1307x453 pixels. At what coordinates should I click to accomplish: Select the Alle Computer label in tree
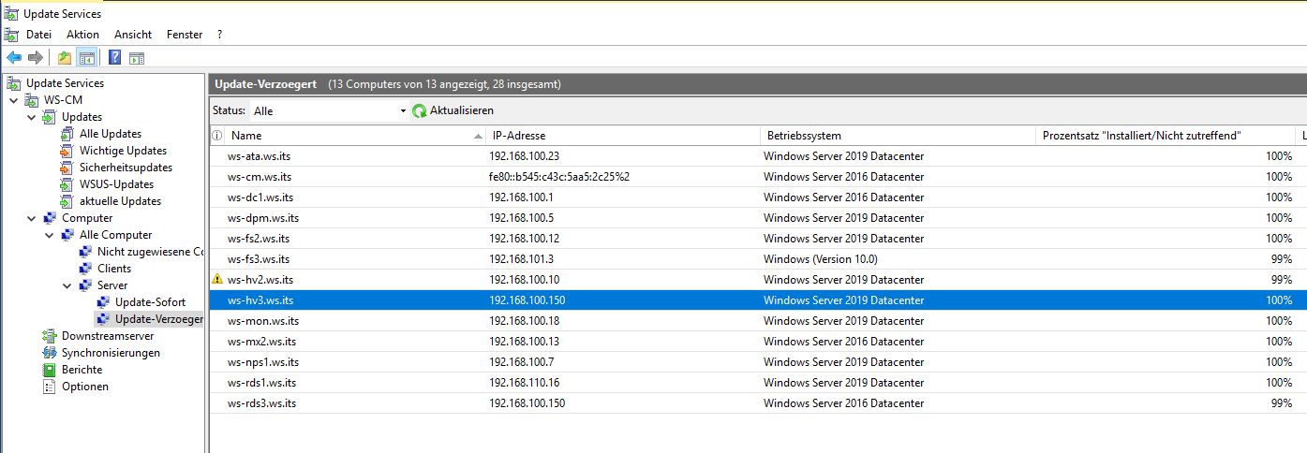[115, 235]
